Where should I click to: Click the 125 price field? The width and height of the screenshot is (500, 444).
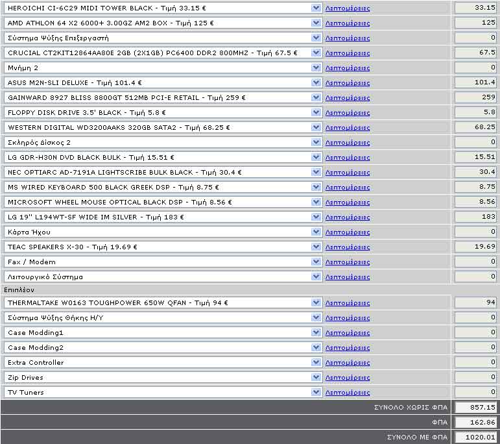point(475,23)
